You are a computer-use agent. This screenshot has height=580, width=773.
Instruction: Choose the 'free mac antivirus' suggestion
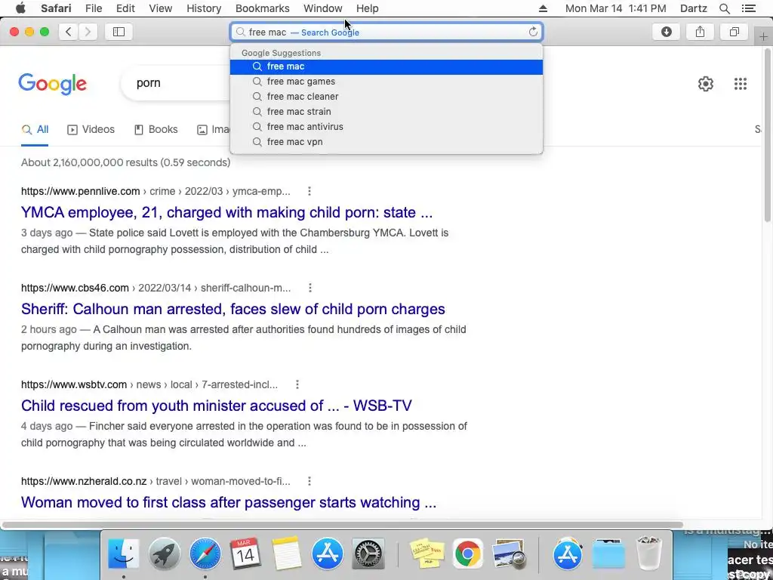(386, 127)
